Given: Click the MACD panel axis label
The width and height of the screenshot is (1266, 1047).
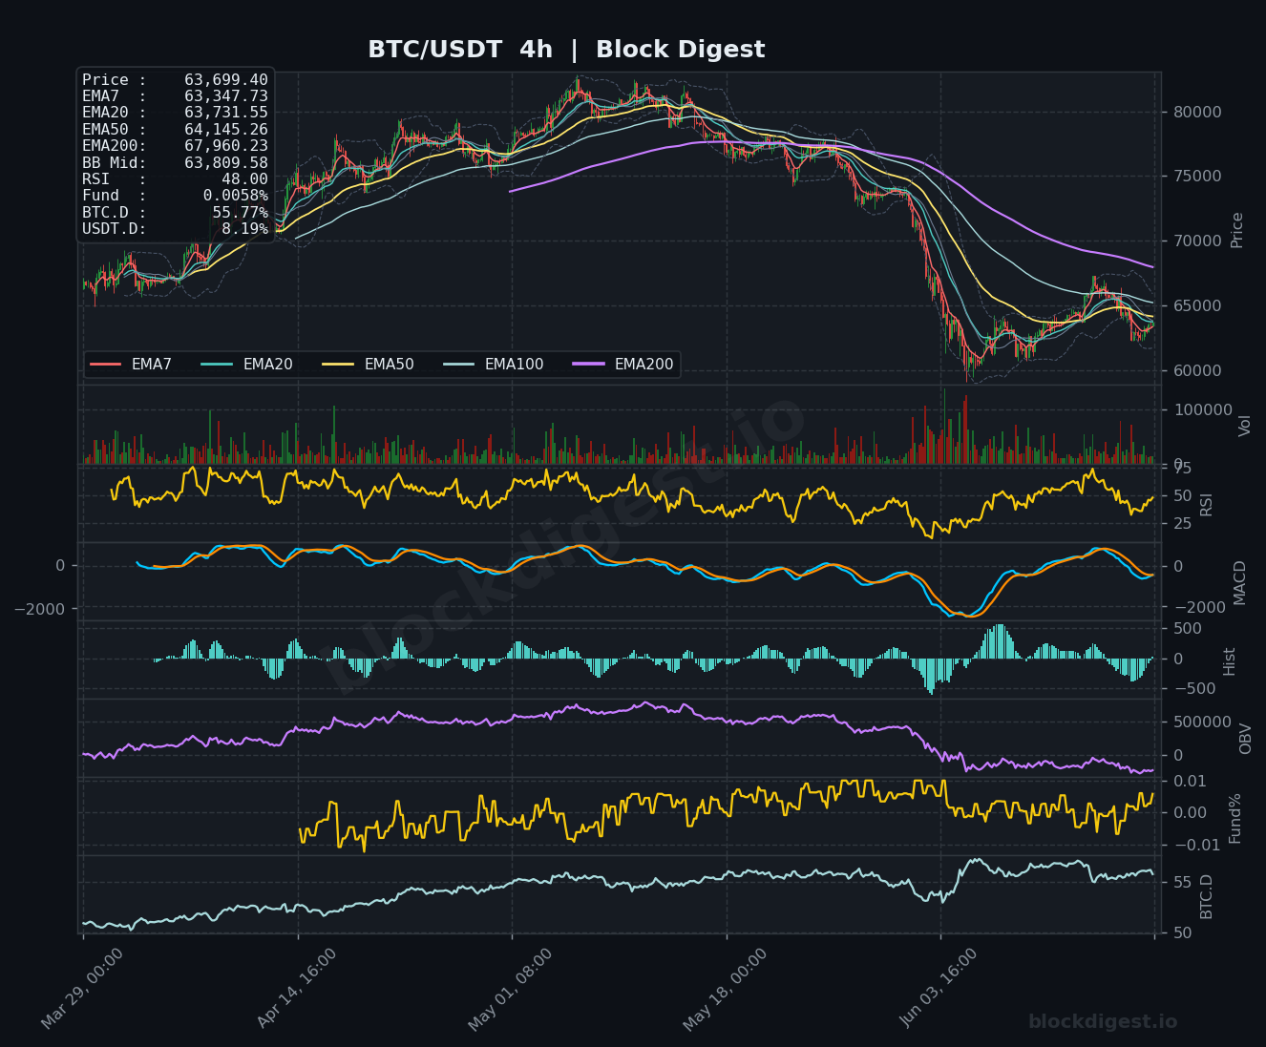Looking at the screenshot, I should [1240, 582].
